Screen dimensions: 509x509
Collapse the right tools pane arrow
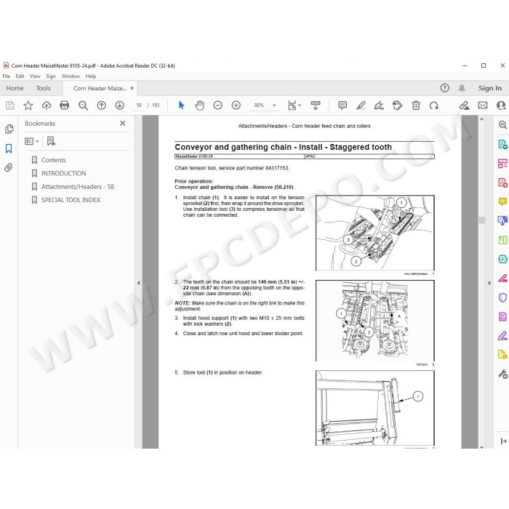point(489,283)
